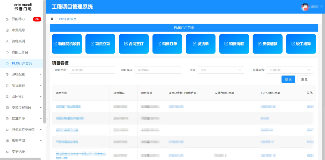
Task: Click the user avatar in the header
Action: point(305,7)
